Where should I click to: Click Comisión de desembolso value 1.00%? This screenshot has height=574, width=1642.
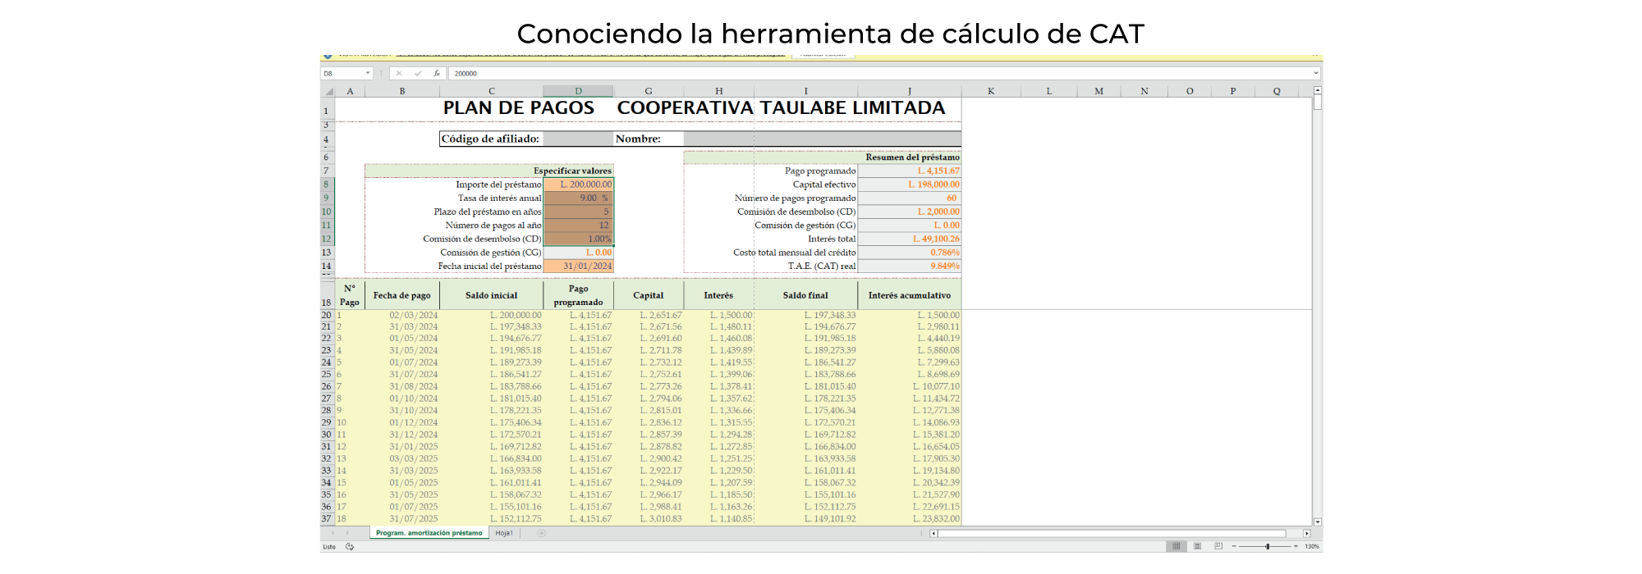pos(578,239)
